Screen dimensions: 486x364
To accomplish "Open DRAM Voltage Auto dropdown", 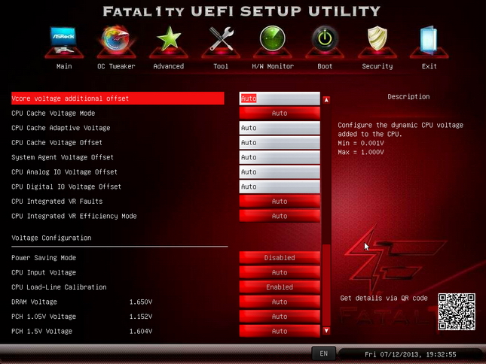I will coord(280,302).
